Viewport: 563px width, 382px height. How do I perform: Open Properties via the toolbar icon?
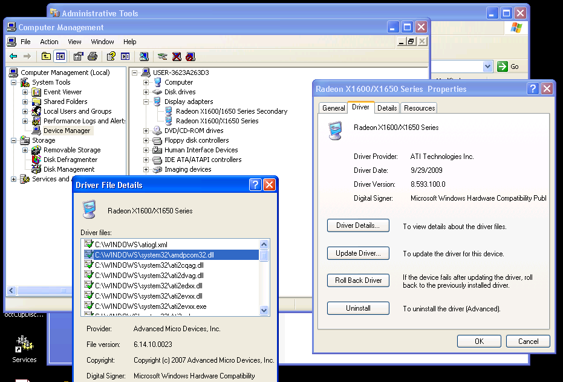pyautogui.click(x=78, y=56)
